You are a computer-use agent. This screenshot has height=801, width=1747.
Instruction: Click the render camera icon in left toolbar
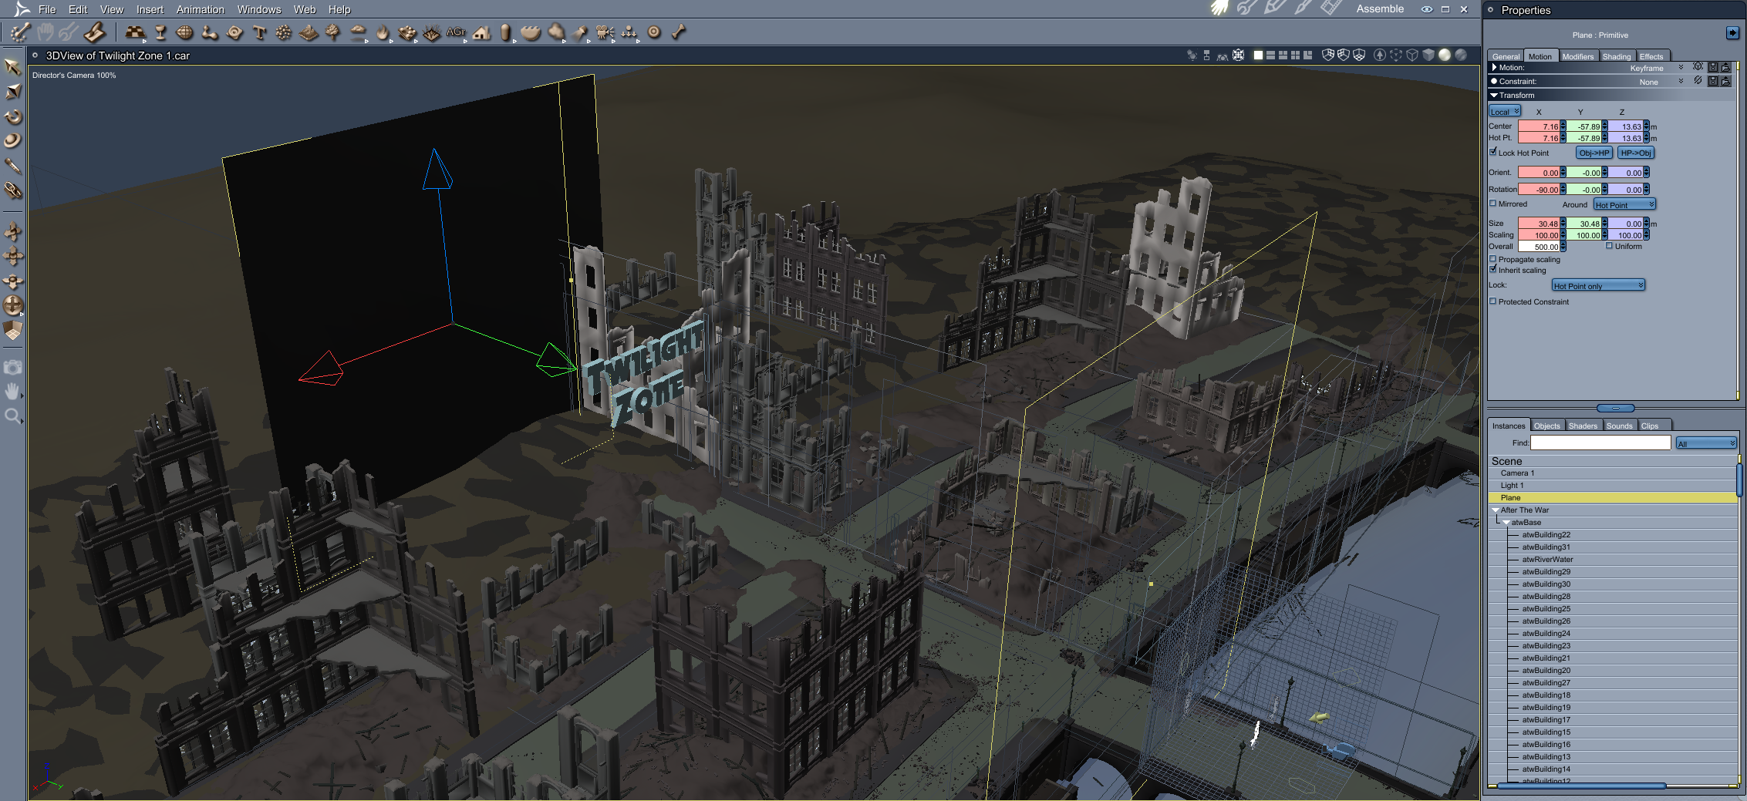pyautogui.click(x=13, y=367)
